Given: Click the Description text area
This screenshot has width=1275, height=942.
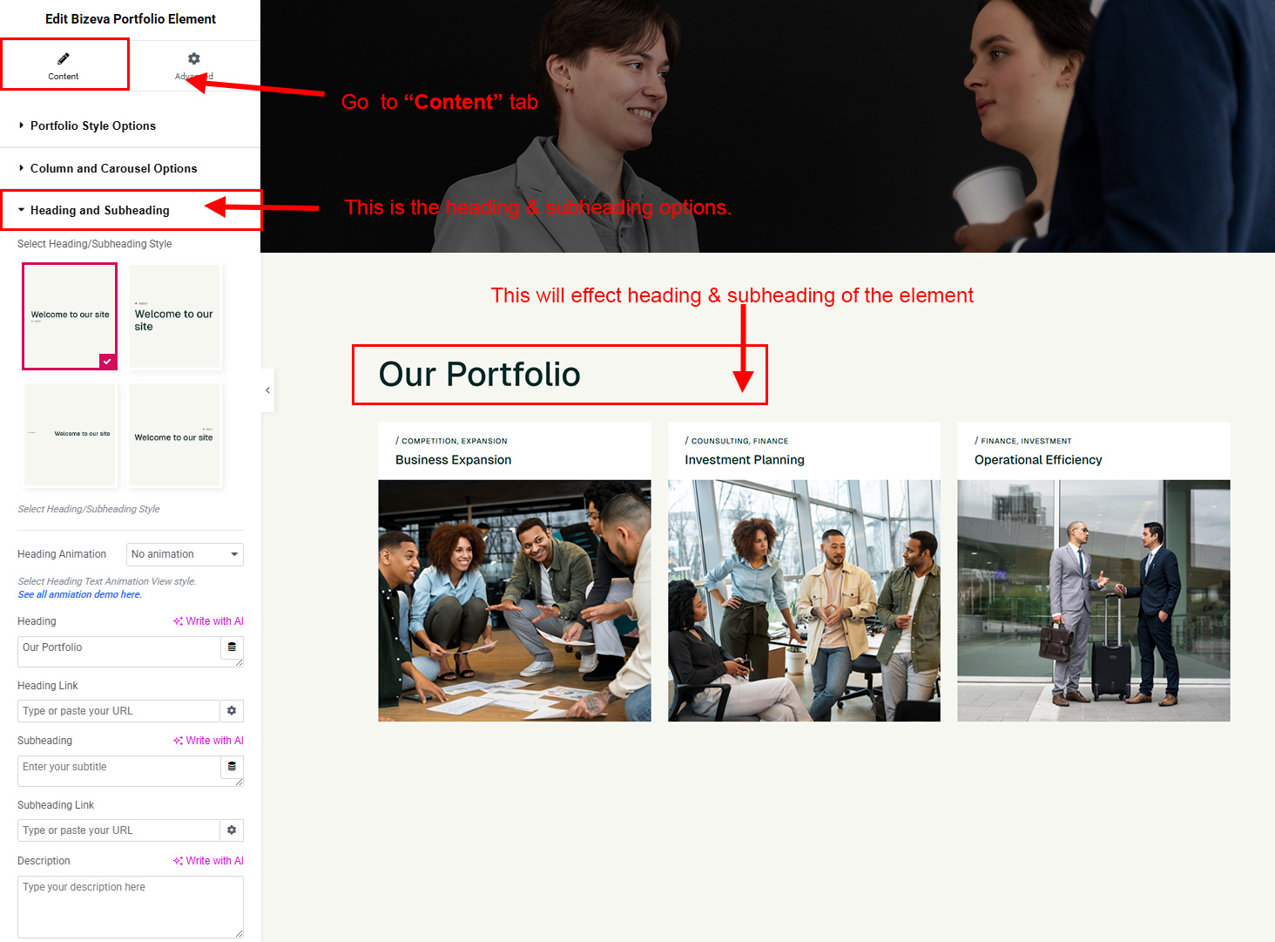Looking at the screenshot, I should click(130, 906).
